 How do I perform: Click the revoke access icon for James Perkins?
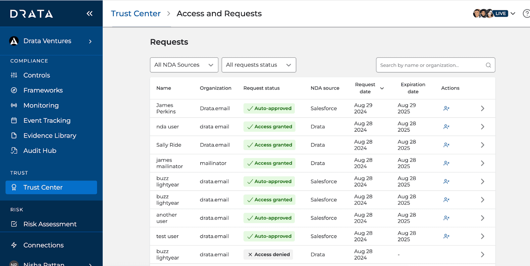pos(446,108)
